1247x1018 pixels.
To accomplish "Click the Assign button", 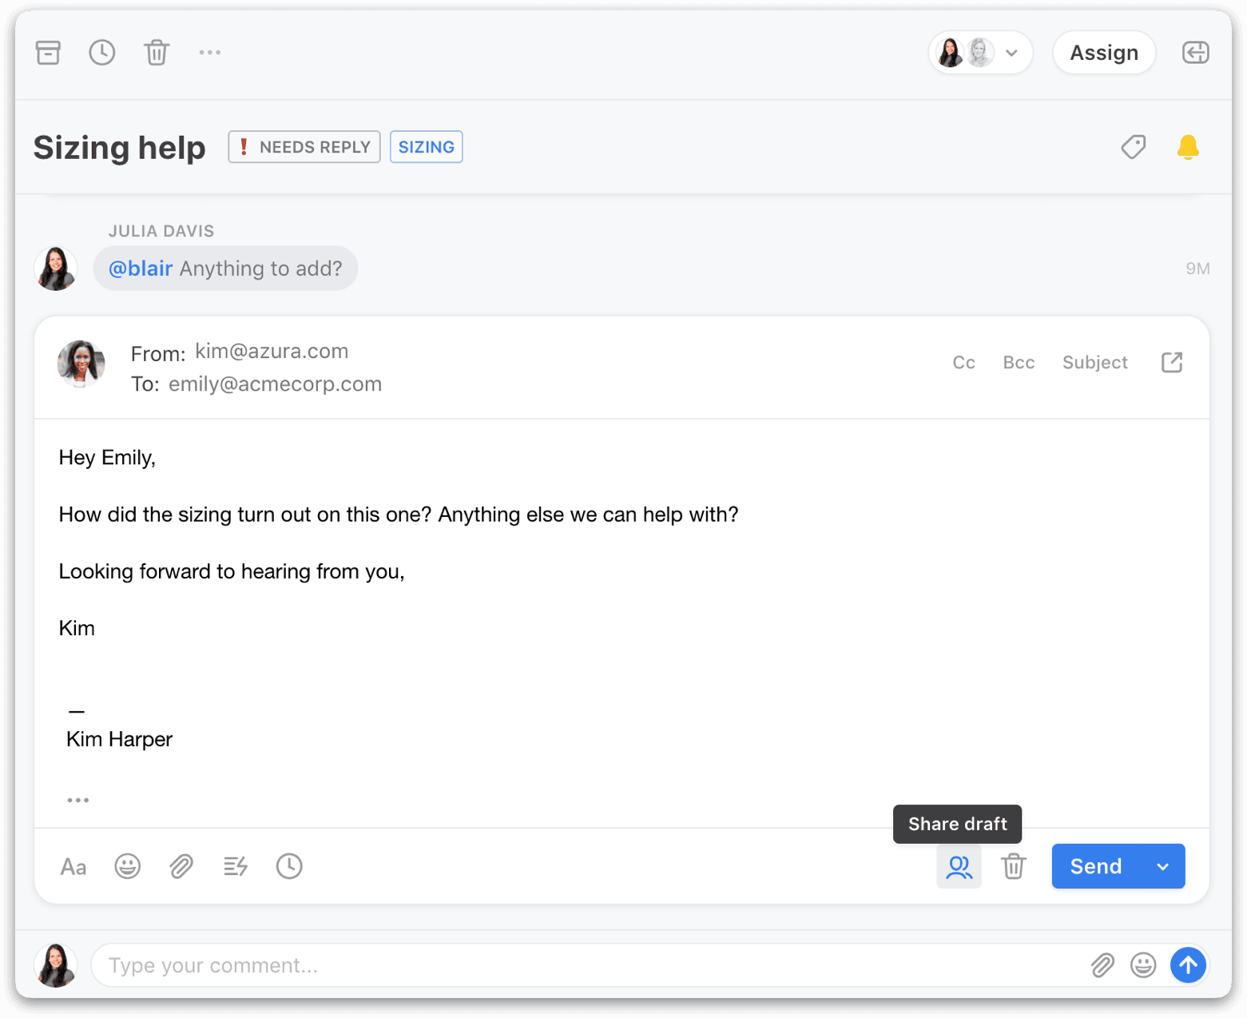I will (1104, 53).
